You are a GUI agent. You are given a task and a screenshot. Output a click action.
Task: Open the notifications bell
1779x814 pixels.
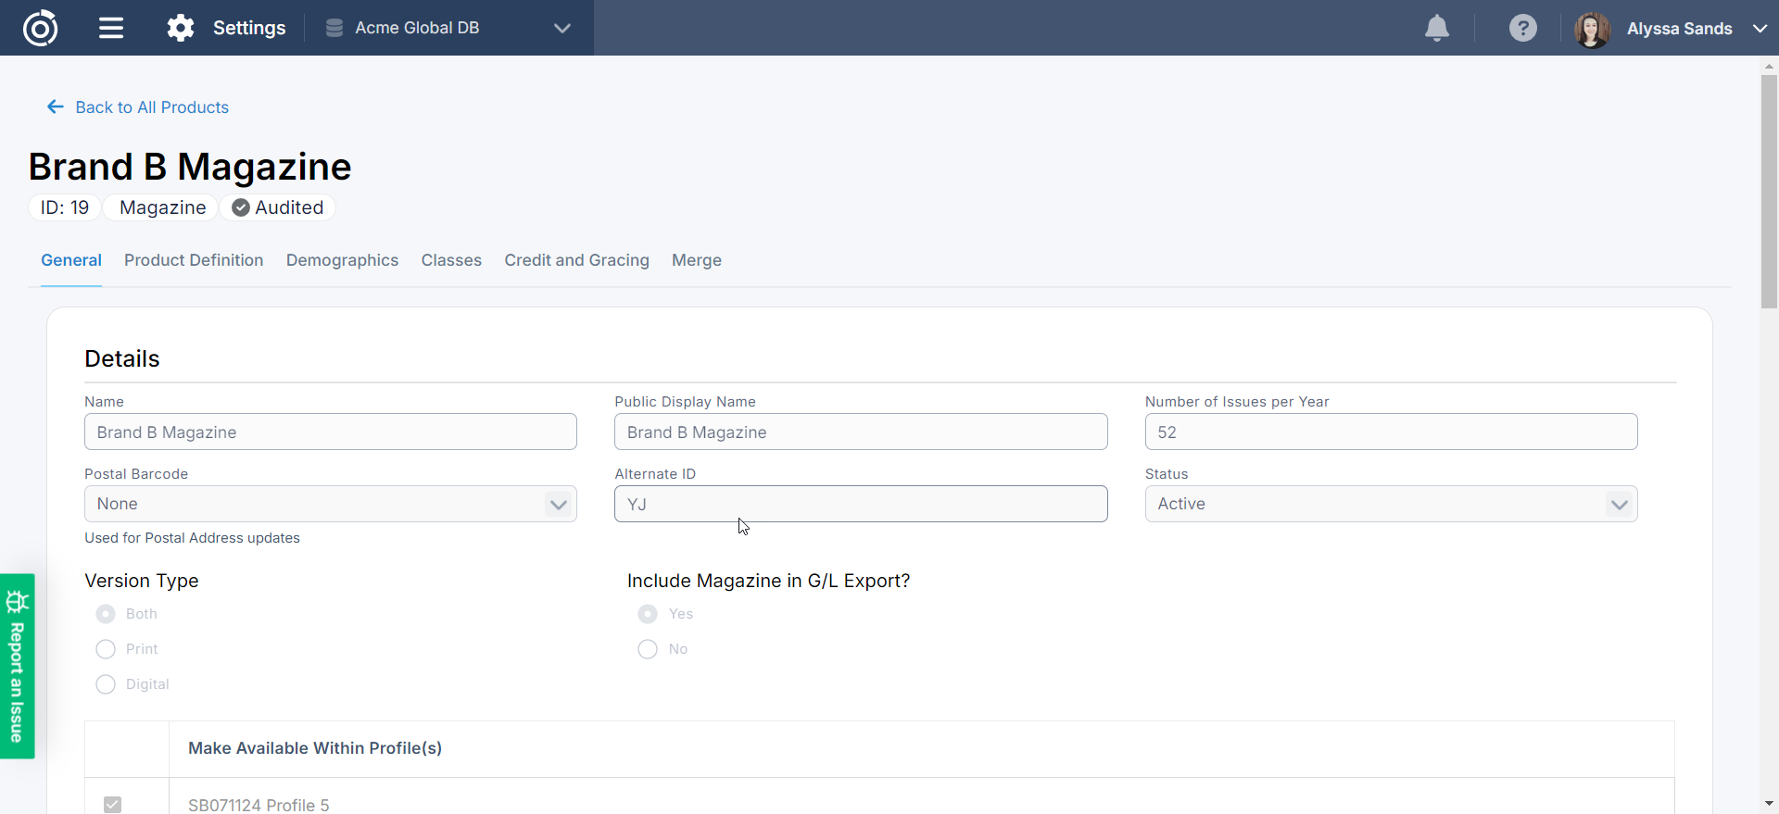click(x=1436, y=28)
